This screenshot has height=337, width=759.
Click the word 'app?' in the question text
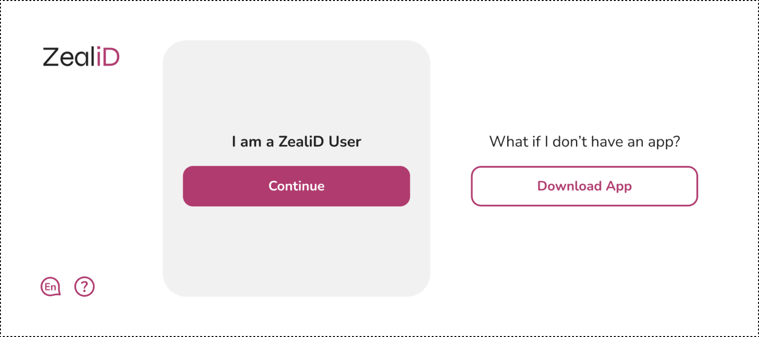[664, 142]
